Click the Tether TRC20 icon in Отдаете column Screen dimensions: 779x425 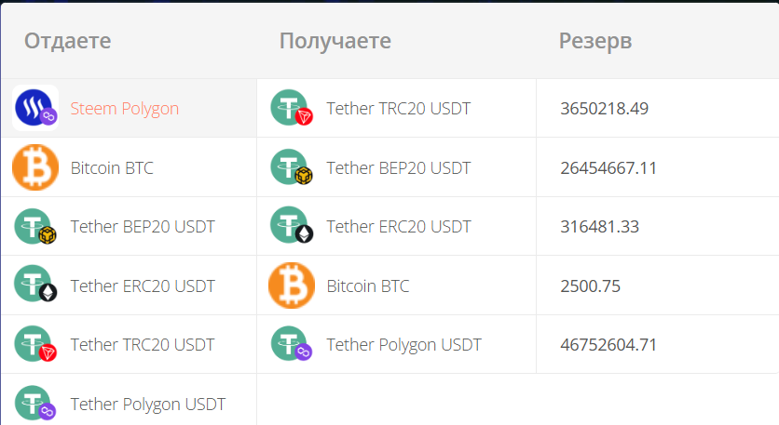(x=35, y=344)
